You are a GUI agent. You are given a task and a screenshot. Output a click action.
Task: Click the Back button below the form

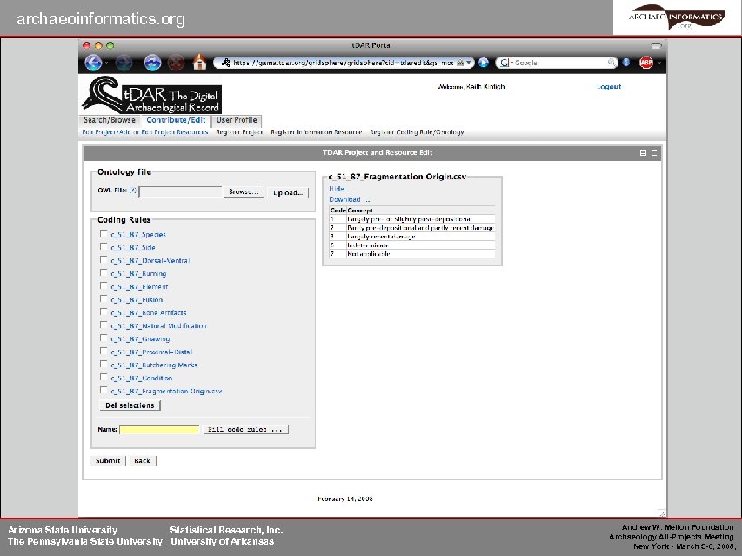pyautogui.click(x=142, y=461)
